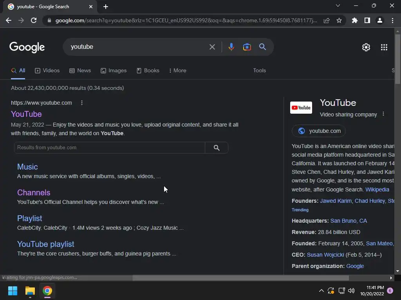Open the San Mateo location link
Screen dimensions: 401x300
click(380, 244)
